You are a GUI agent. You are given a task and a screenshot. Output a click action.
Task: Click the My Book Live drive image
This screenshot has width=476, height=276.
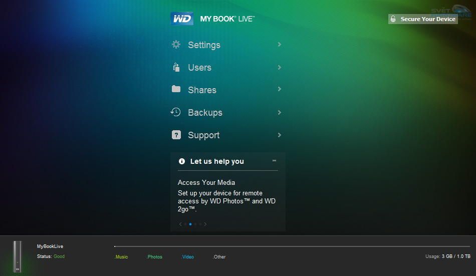(18, 256)
